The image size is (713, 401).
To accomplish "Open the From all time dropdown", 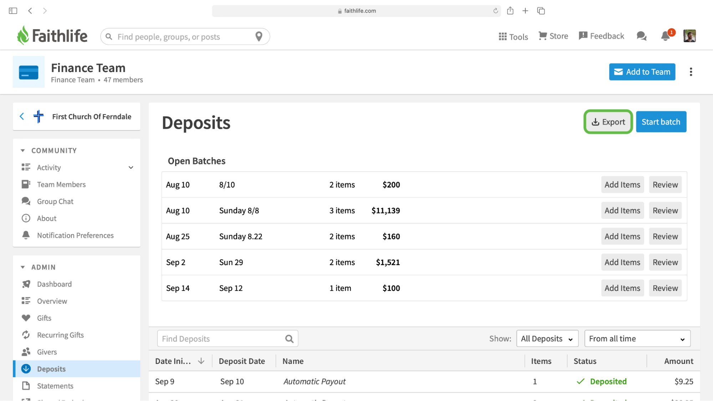I will click(x=637, y=339).
